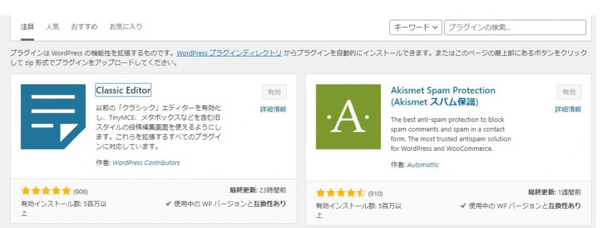Switch to the 人気 tab
The image size is (603, 228).
(x=52, y=27)
